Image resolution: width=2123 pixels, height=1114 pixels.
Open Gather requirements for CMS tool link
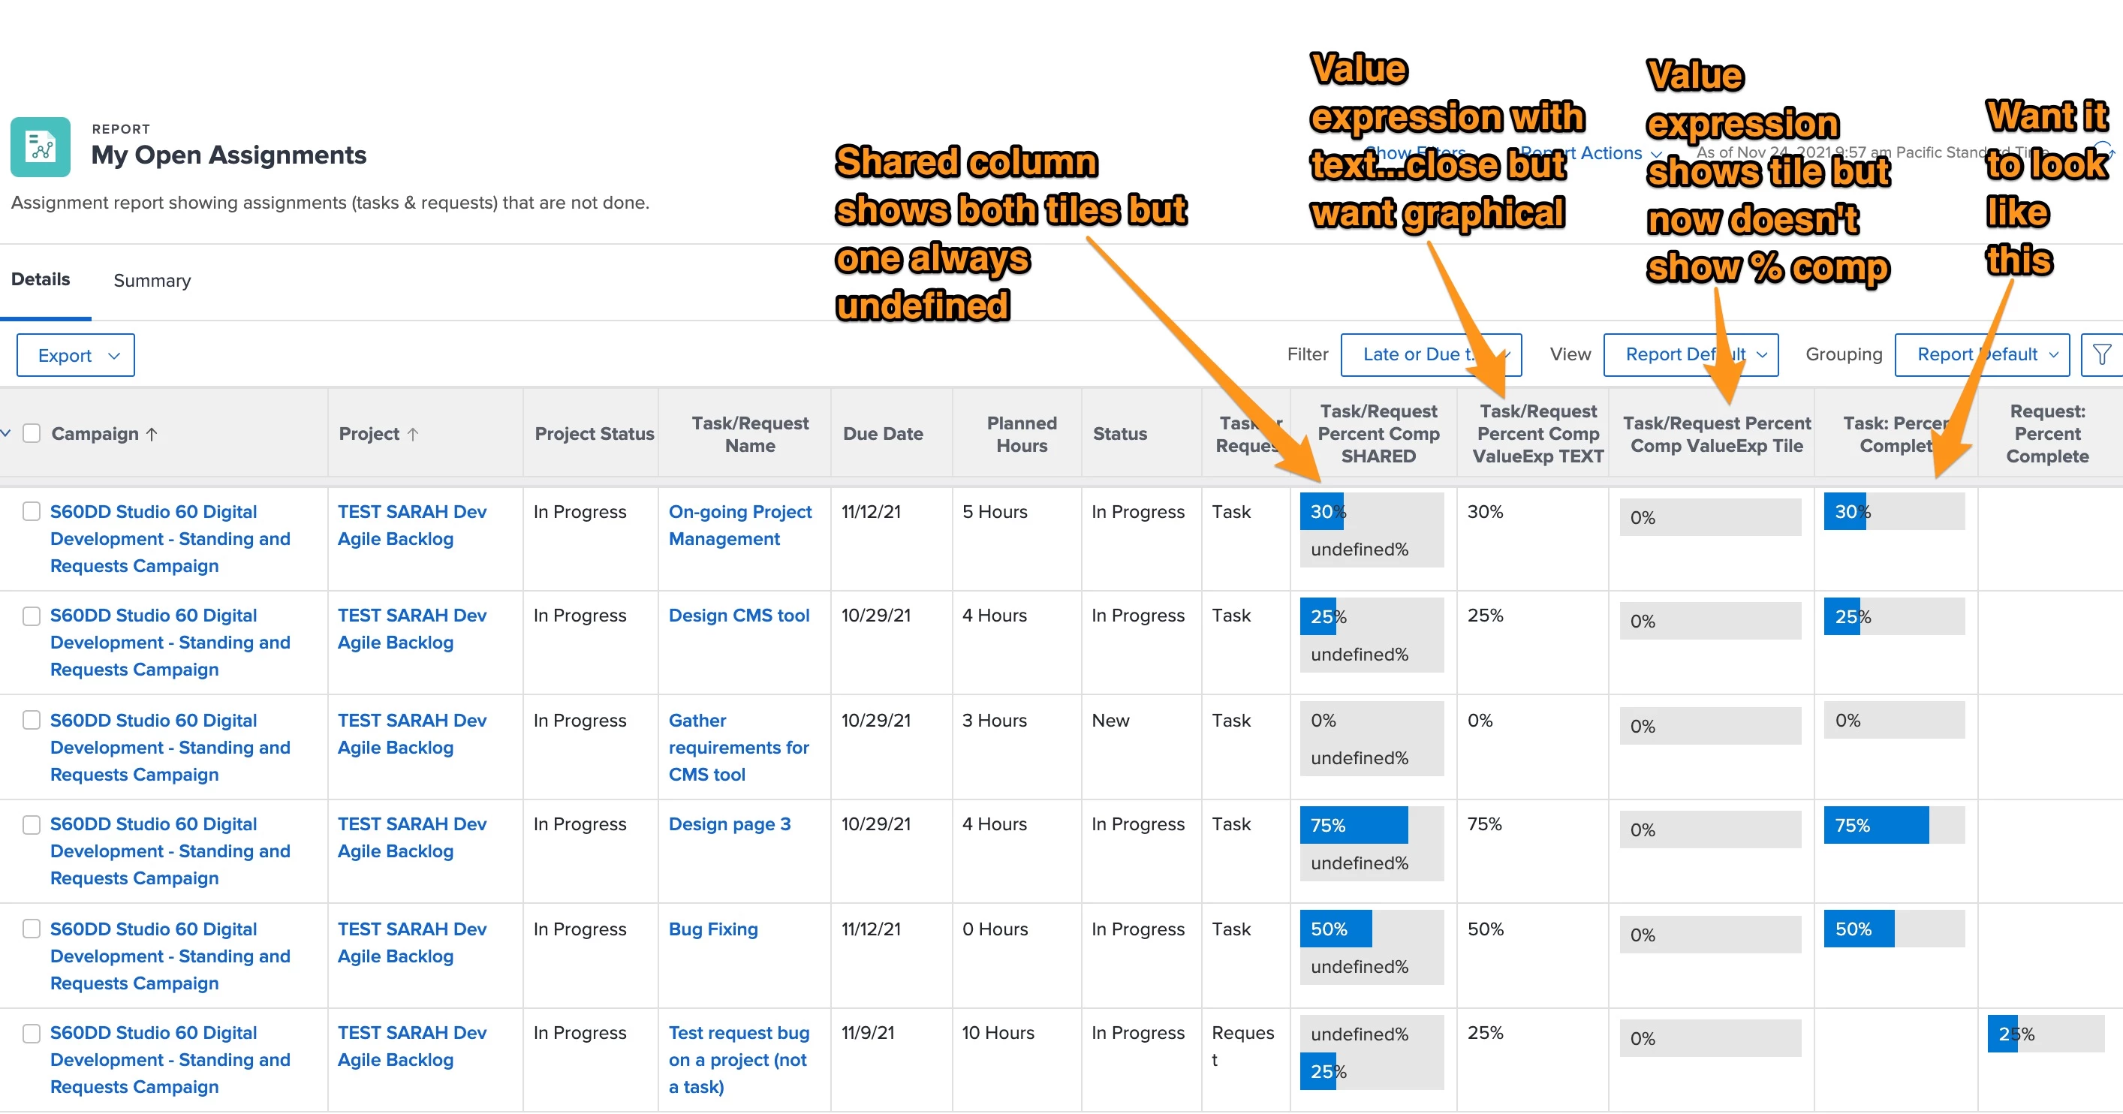[738, 748]
